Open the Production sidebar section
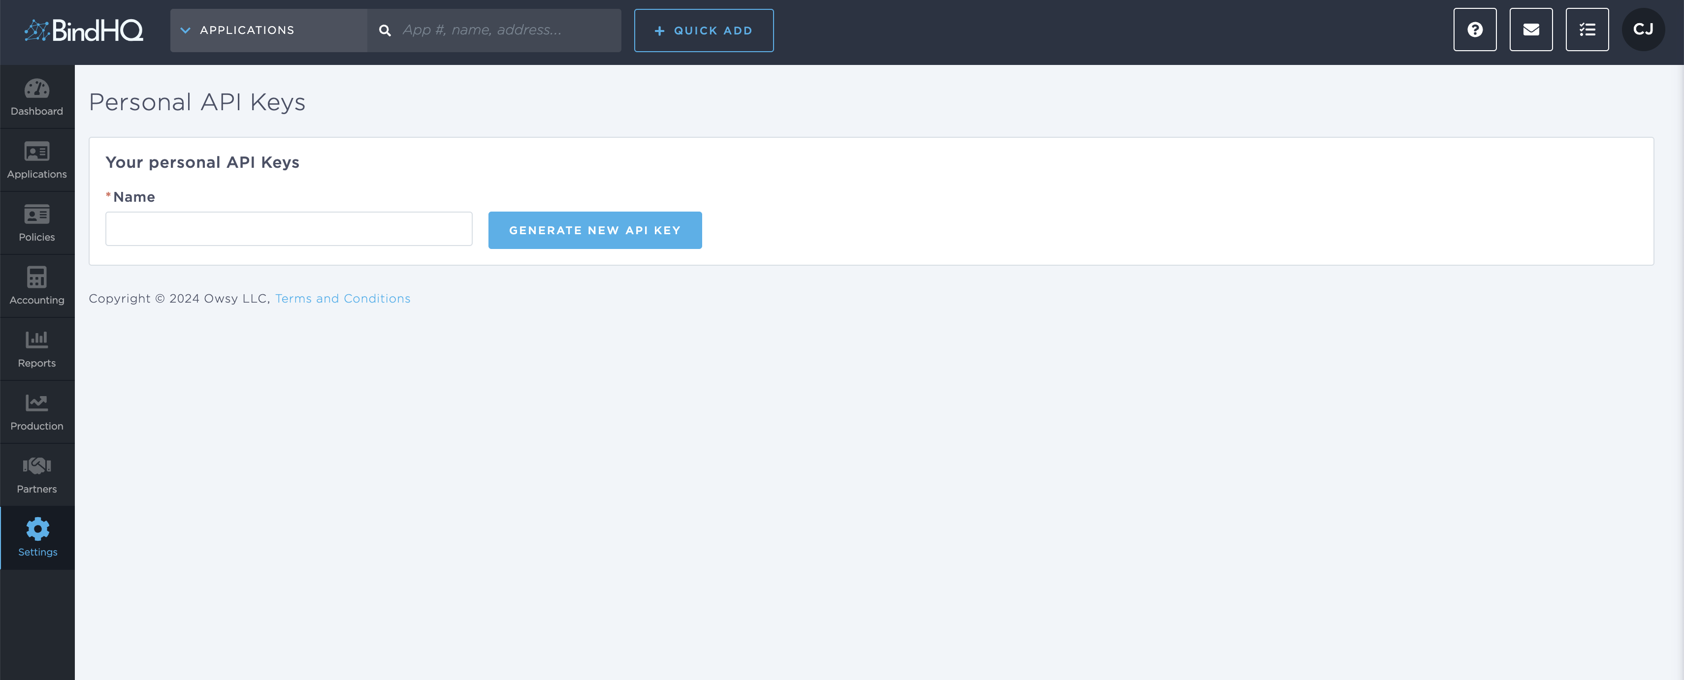Image resolution: width=1684 pixels, height=680 pixels. [x=37, y=412]
